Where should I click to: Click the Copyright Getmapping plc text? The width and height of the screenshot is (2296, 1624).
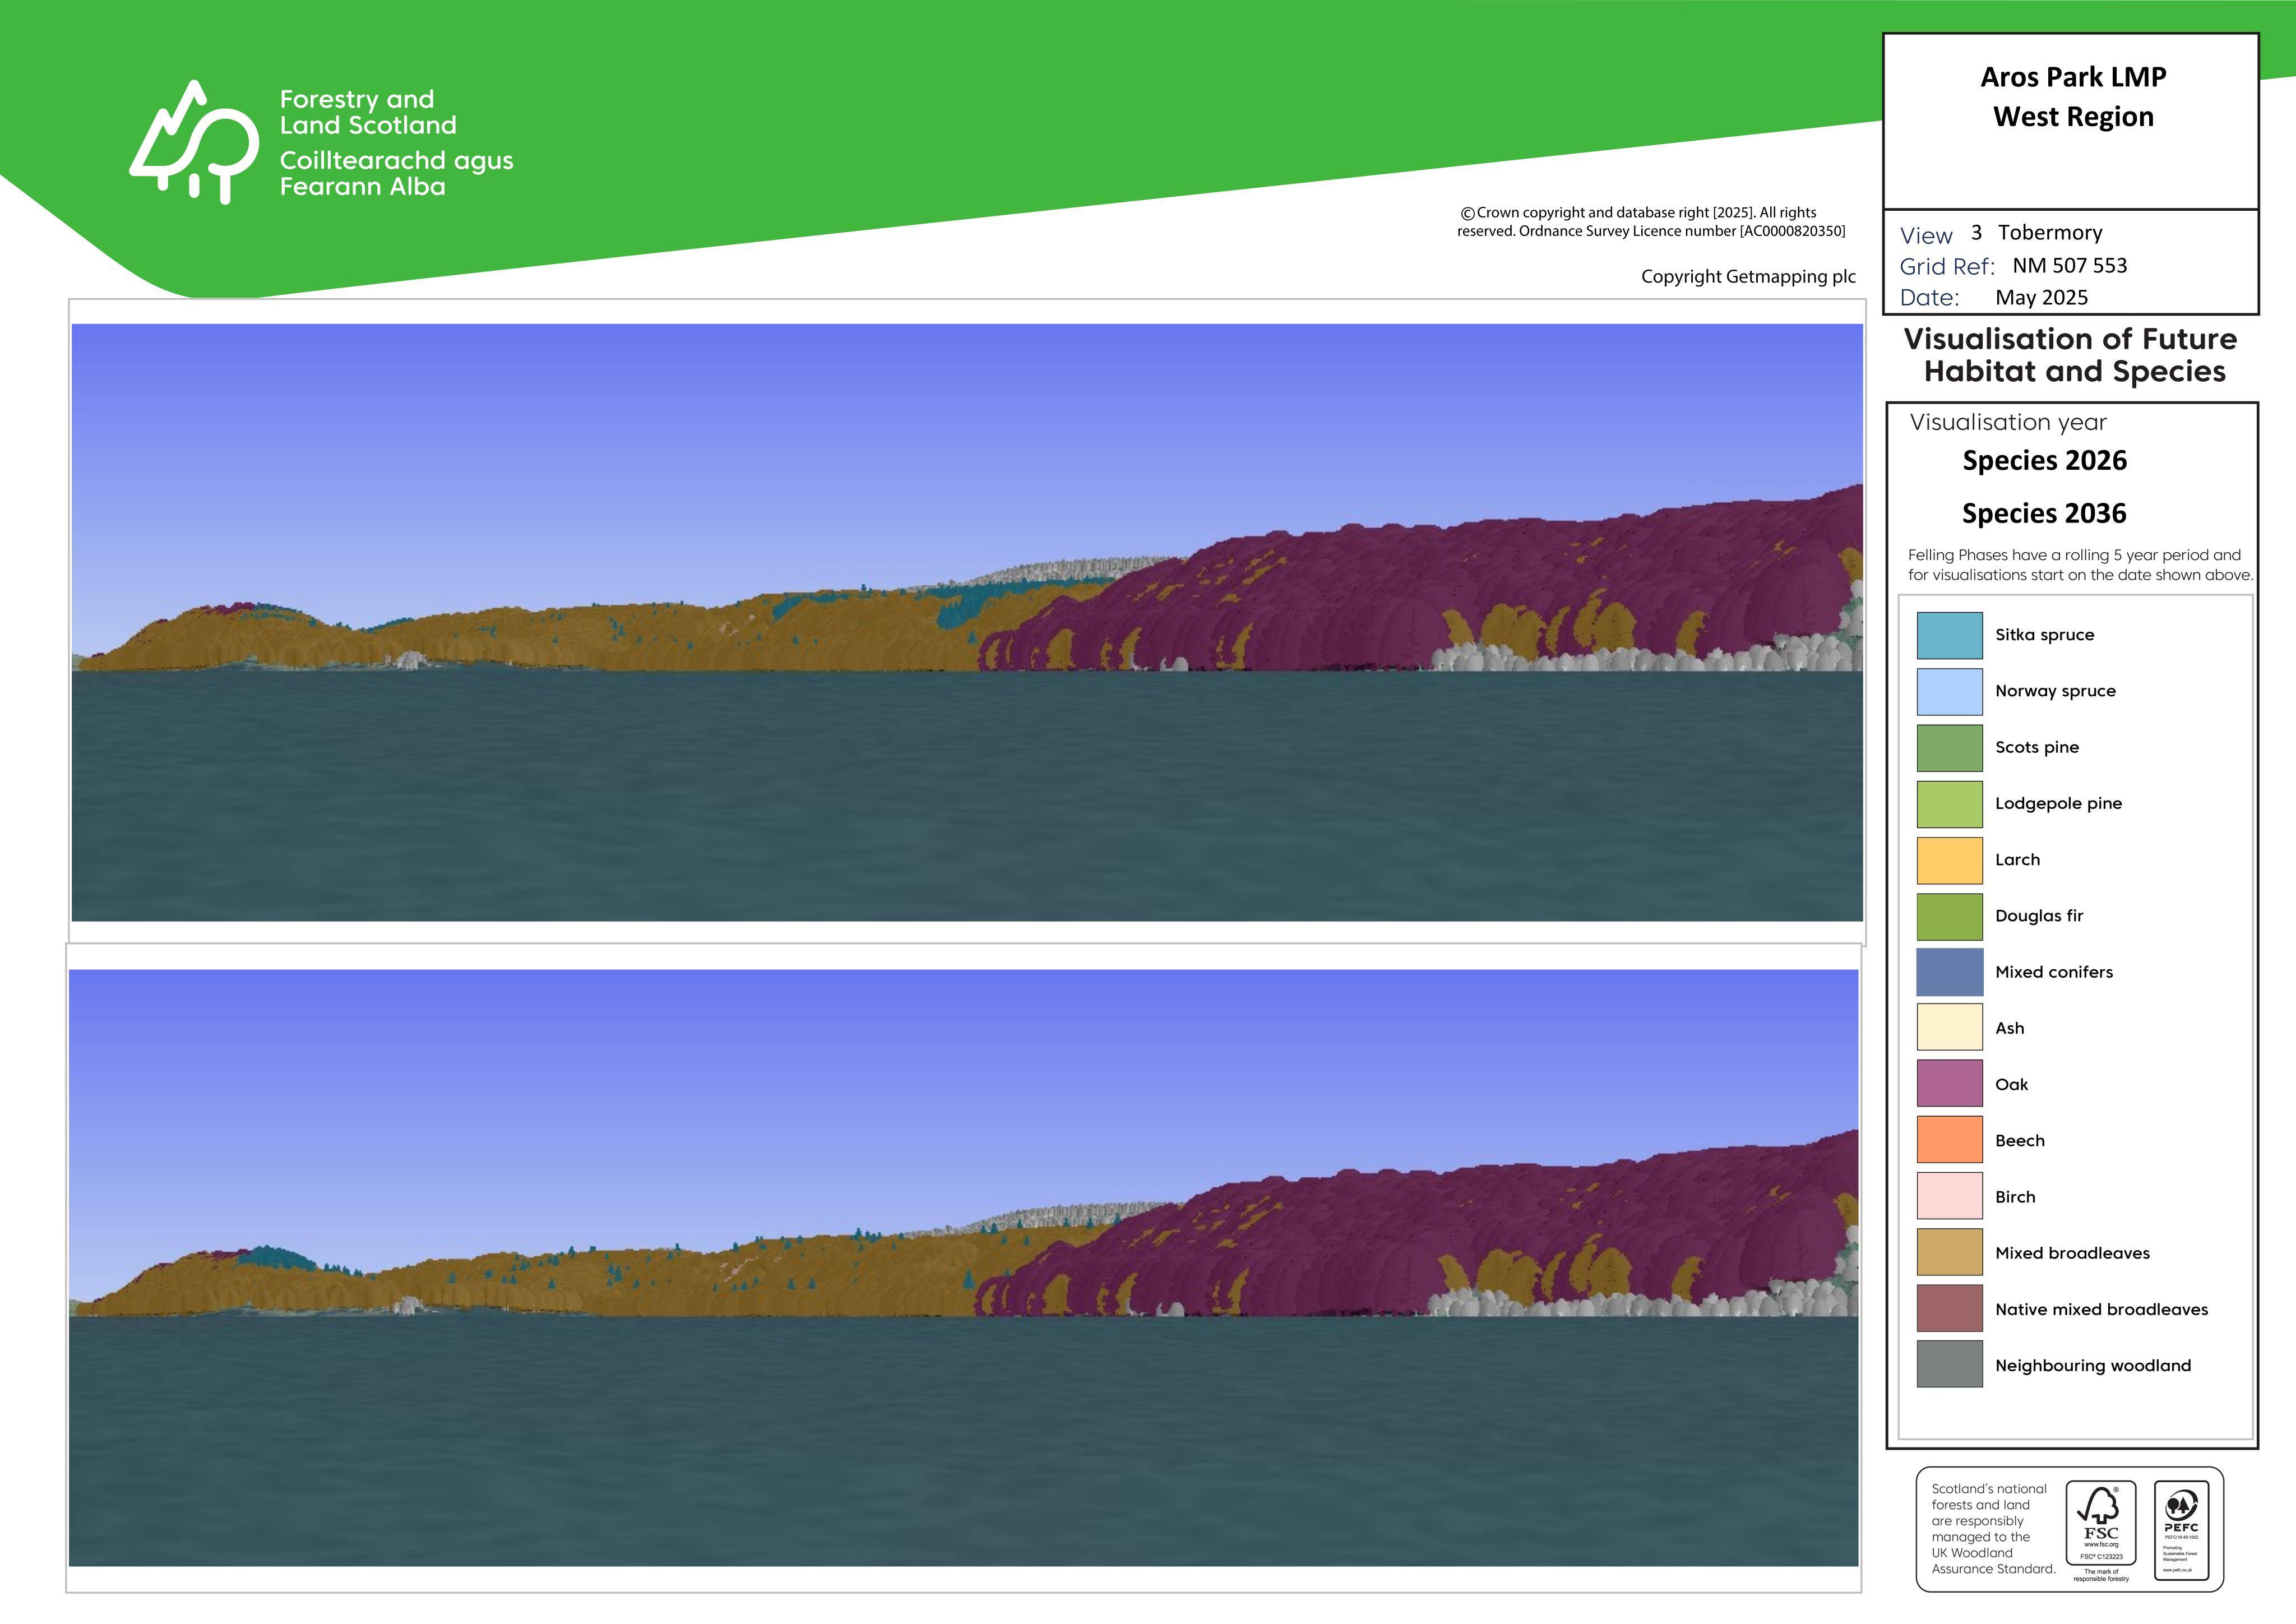tap(1748, 277)
